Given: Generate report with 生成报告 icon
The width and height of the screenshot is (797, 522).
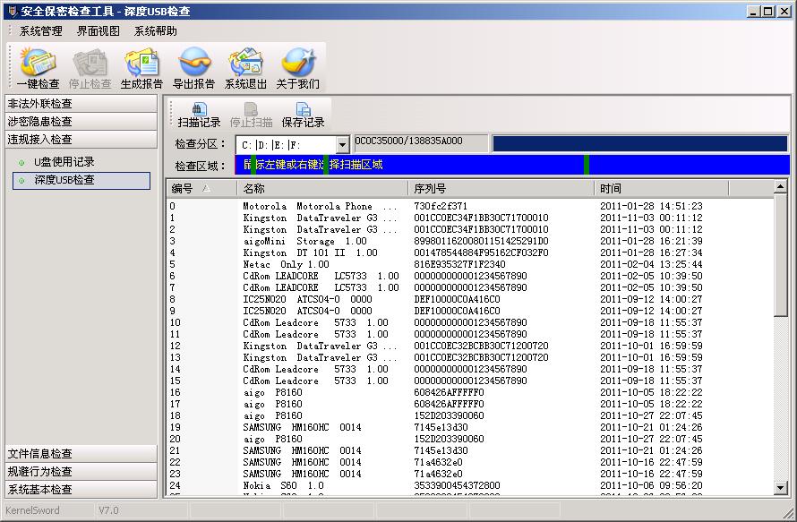Looking at the screenshot, I should [141, 69].
